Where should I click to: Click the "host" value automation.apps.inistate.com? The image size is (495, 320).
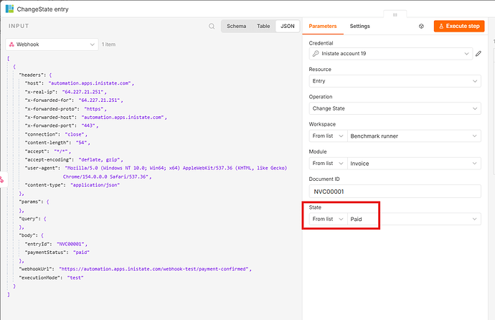coord(90,83)
